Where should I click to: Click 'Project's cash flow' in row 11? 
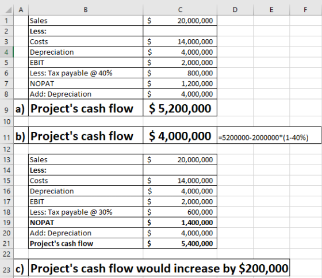coord(86,135)
